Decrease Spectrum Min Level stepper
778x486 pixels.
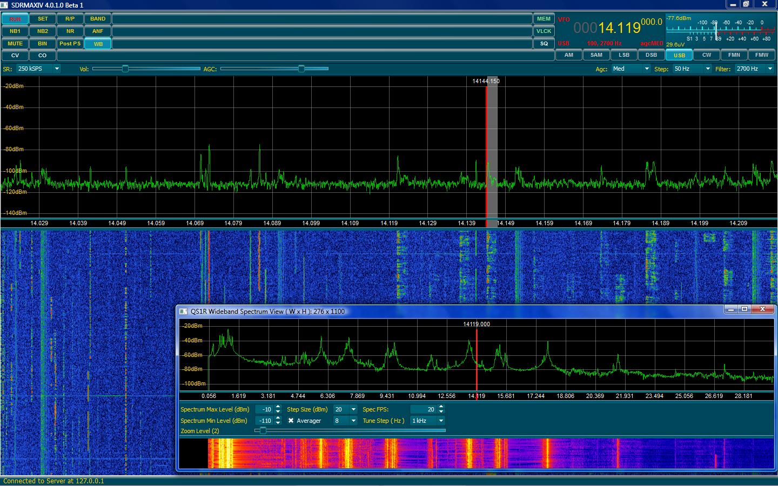278,423
